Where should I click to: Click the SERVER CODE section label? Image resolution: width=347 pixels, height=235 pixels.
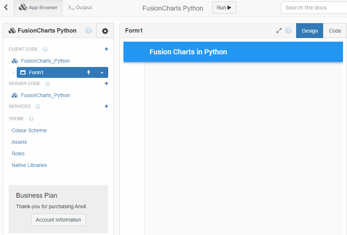pos(25,84)
